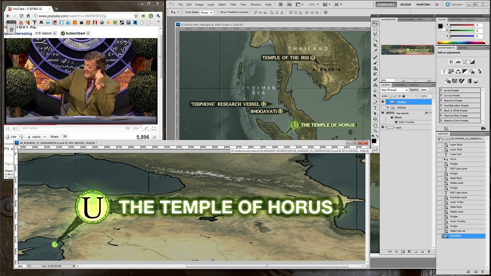Open the Layer menu

[211, 4]
